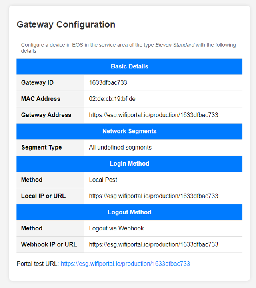Image resolution: width=256 pixels, height=288 pixels.
Task: Click the Gateway Configuration heading
Action: point(66,24)
